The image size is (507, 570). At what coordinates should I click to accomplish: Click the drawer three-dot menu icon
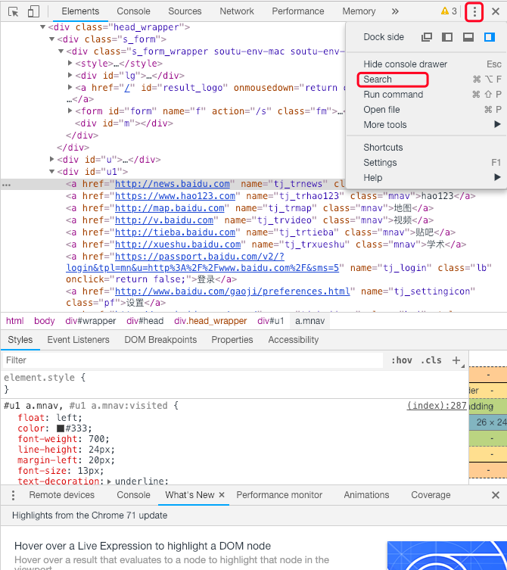coord(13,495)
